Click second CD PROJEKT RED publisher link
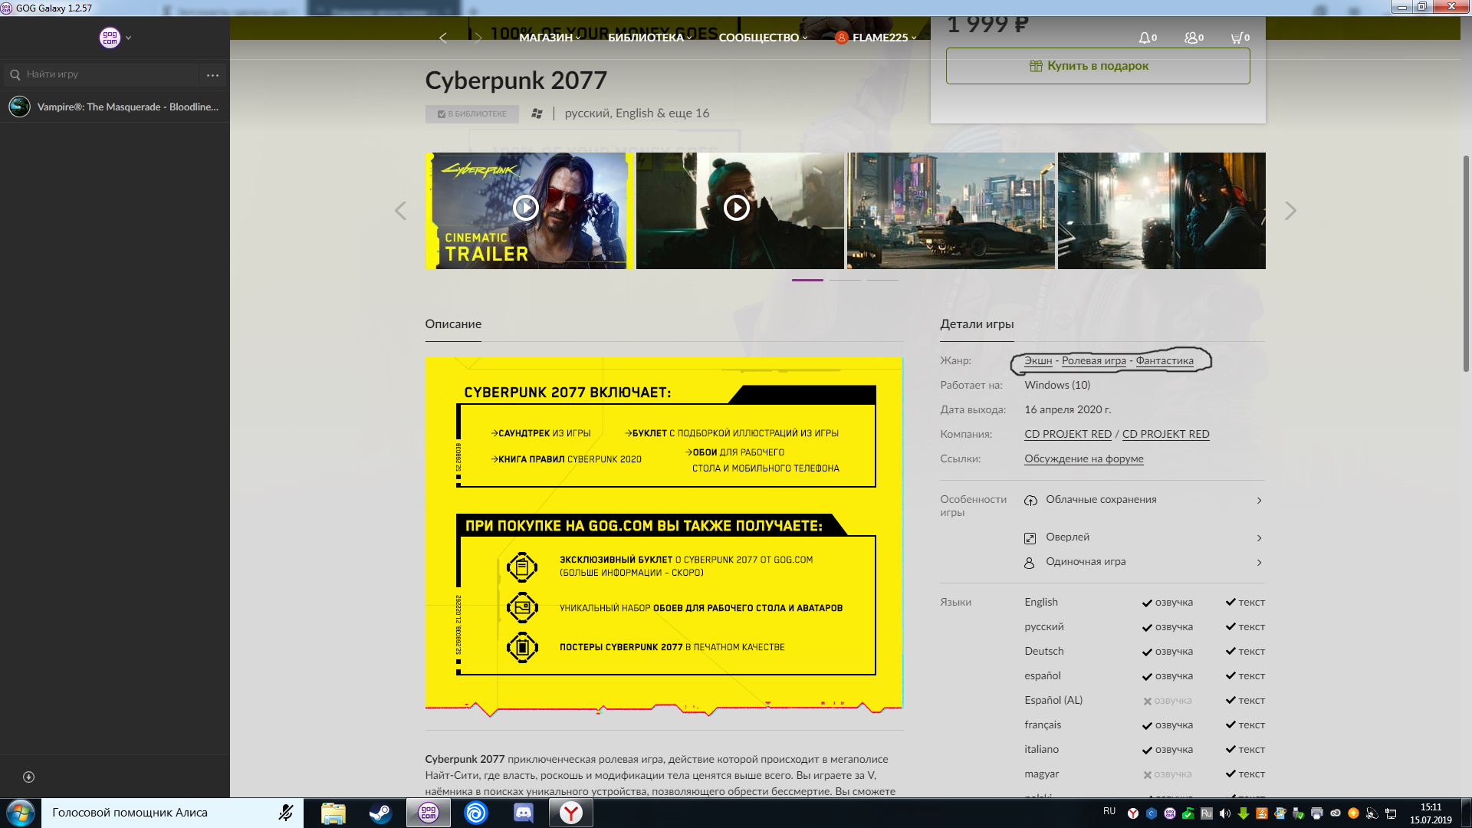 (1165, 434)
